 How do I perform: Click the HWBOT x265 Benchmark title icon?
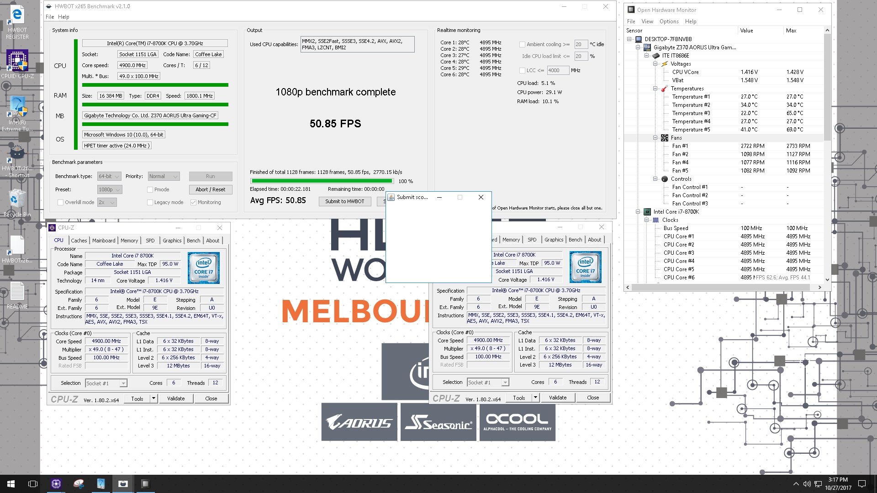49,6
